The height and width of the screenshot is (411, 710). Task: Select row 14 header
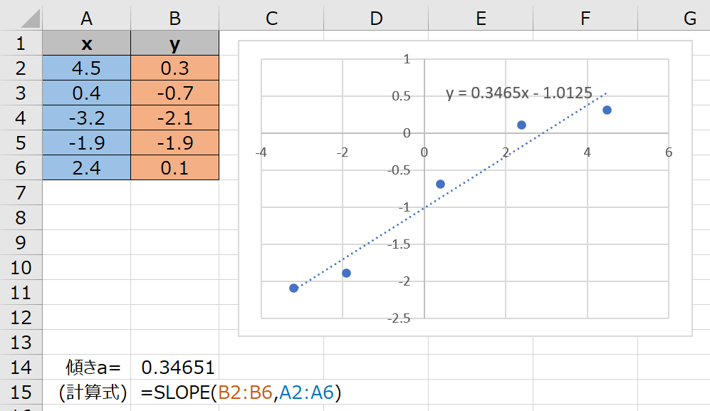[x=21, y=368]
